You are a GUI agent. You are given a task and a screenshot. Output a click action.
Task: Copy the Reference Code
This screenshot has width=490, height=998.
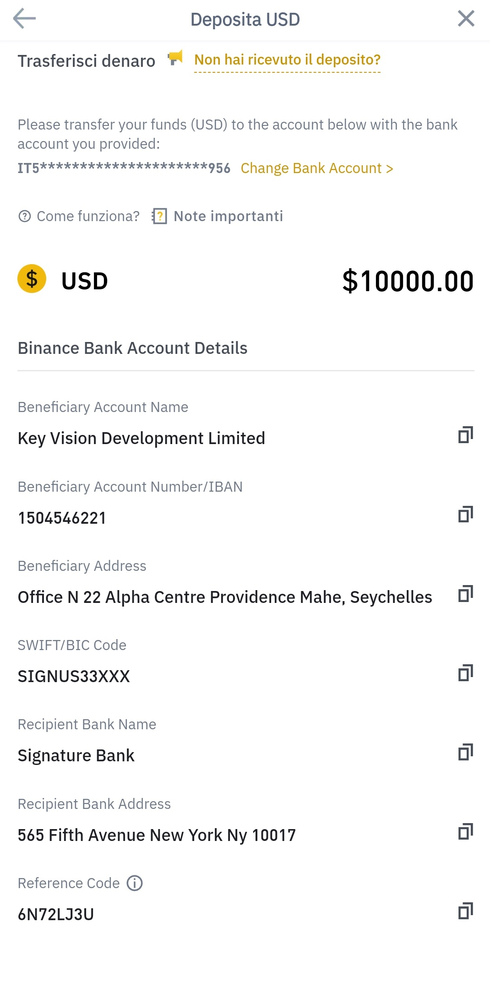click(465, 911)
